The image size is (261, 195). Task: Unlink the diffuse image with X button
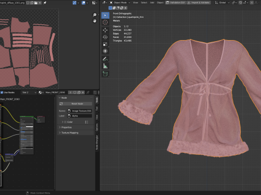[x=40, y=3]
